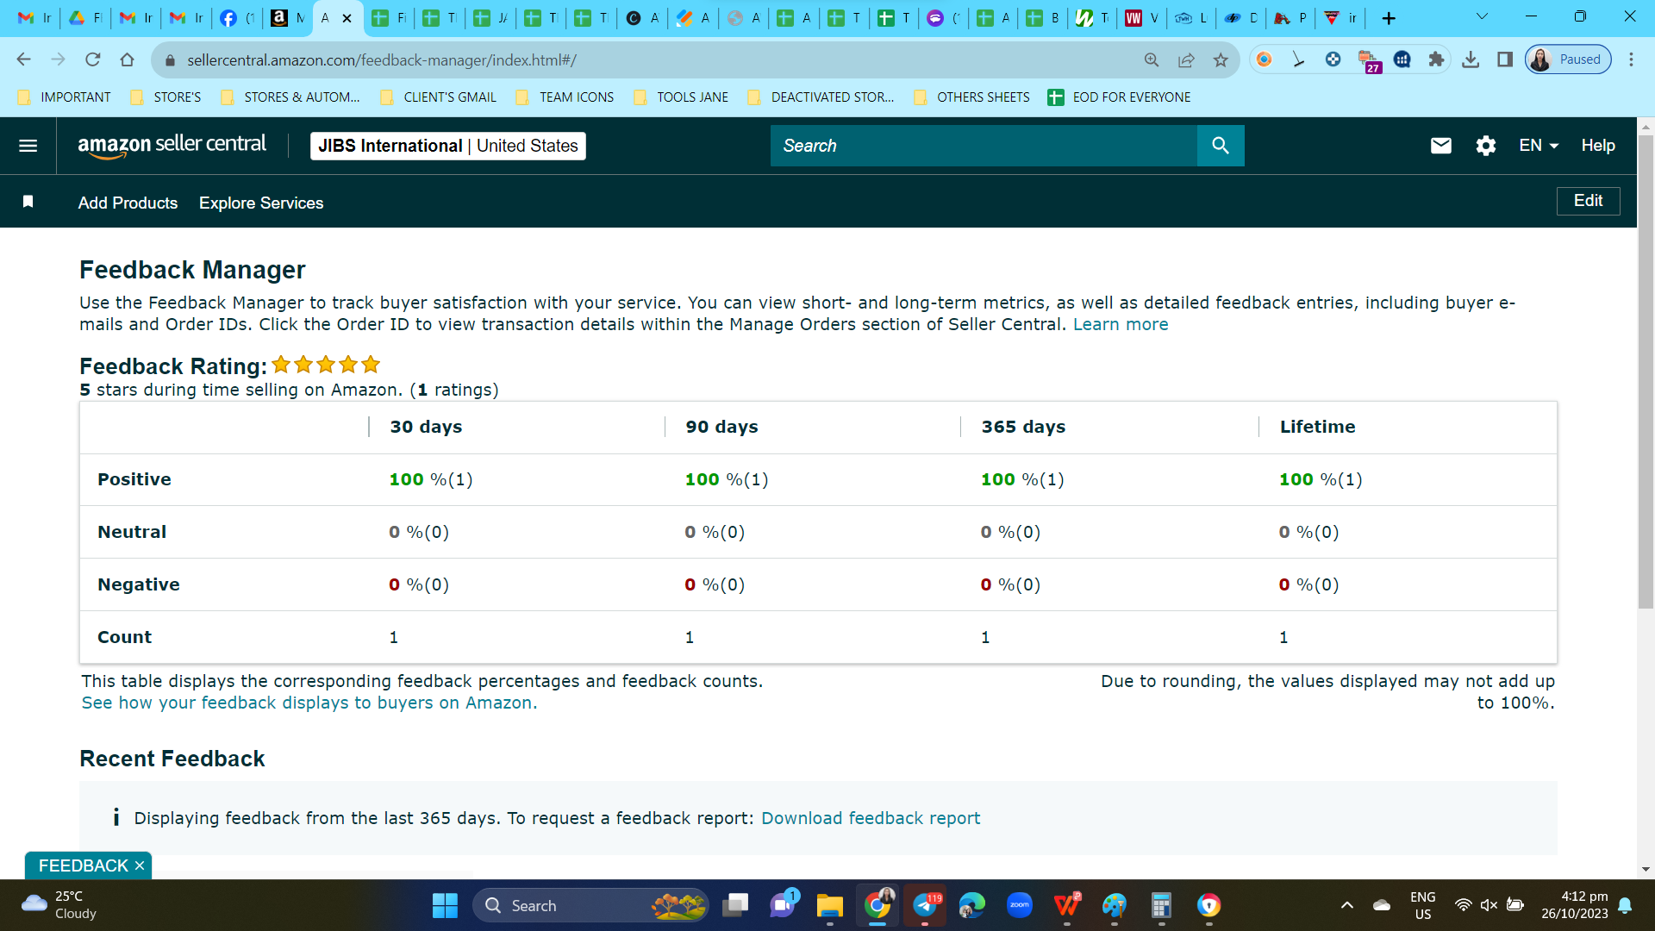Open the TEAM ICONS bookmarks folder
The height and width of the screenshot is (931, 1655).
565,97
